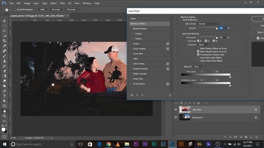
Task: Click the Underlying Layer black slider handle
Action: tap(191, 86)
